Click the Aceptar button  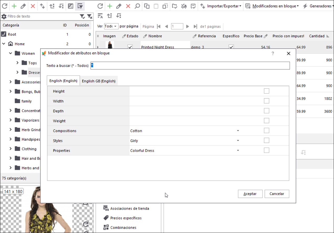250,194
